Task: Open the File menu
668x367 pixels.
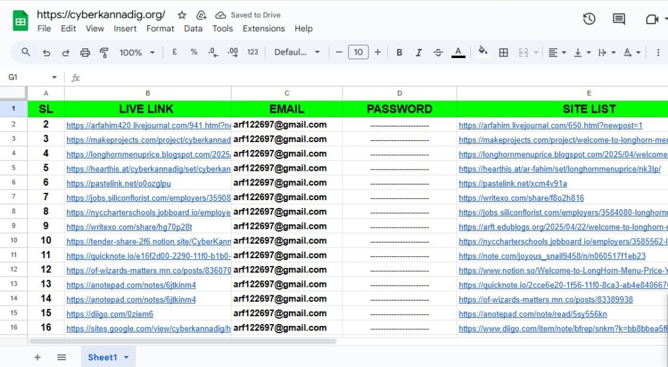Action: [x=44, y=29]
